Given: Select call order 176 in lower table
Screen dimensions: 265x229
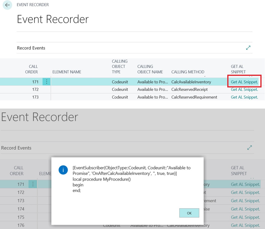Looking at the screenshot, I should click(x=21, y=225).
